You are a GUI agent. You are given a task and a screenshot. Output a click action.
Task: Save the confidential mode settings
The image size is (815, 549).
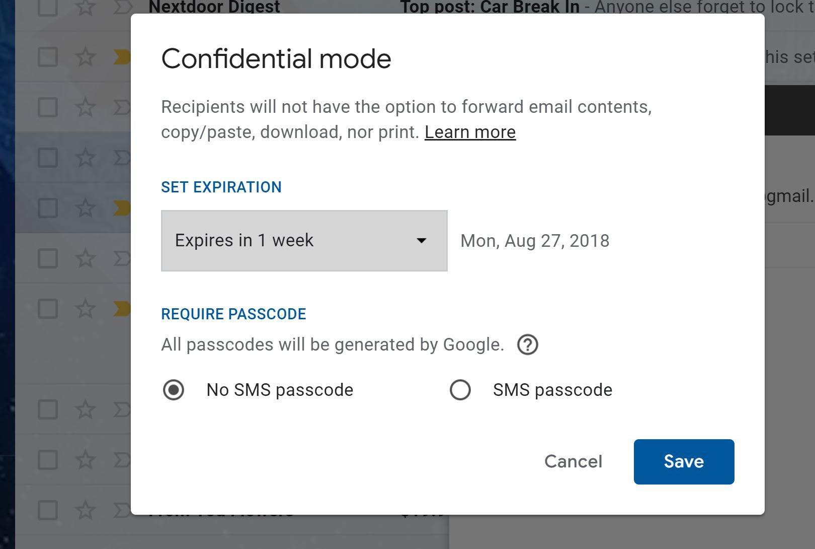684,461
